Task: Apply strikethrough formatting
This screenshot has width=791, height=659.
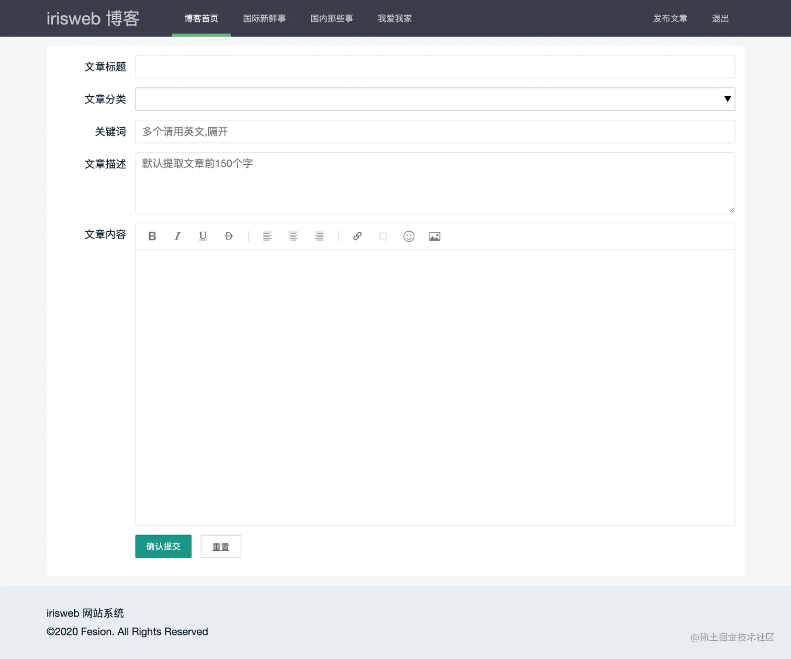Action: (229, 236)
